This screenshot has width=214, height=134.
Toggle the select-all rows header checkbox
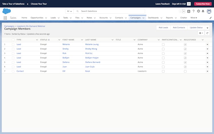point(13,40)
